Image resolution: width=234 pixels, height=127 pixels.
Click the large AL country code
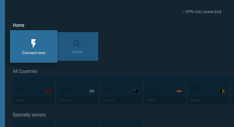(21, 90)
